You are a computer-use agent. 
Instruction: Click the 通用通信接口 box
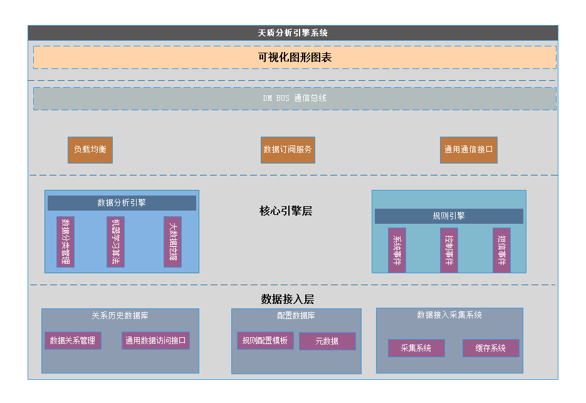[469, 150]
